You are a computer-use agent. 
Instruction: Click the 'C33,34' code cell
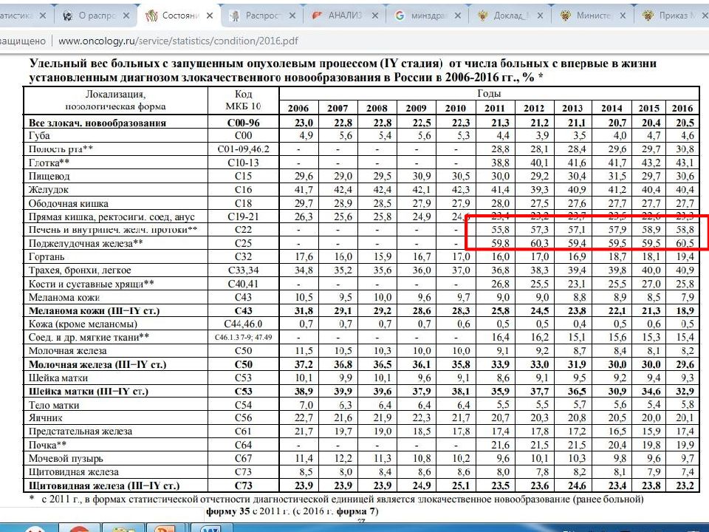243,270
